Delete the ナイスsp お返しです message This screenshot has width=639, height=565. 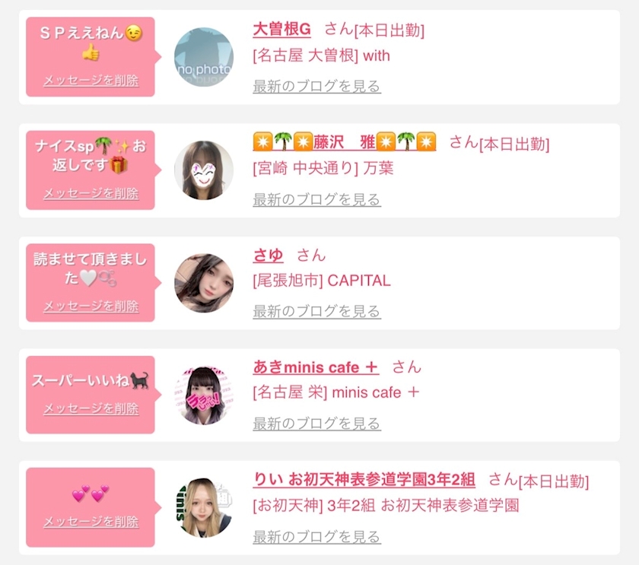(91, 193)
